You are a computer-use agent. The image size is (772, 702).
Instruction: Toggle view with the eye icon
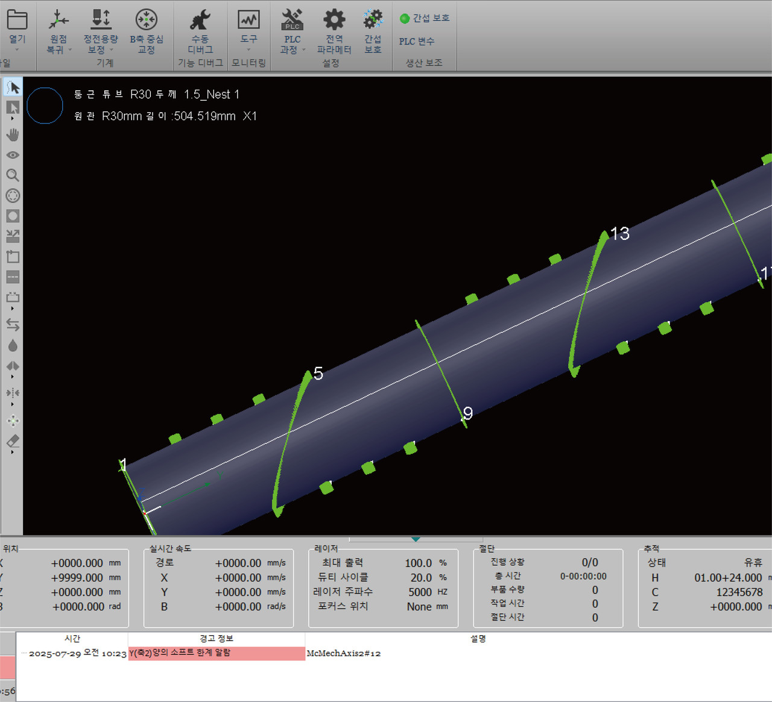pos(13,155)
